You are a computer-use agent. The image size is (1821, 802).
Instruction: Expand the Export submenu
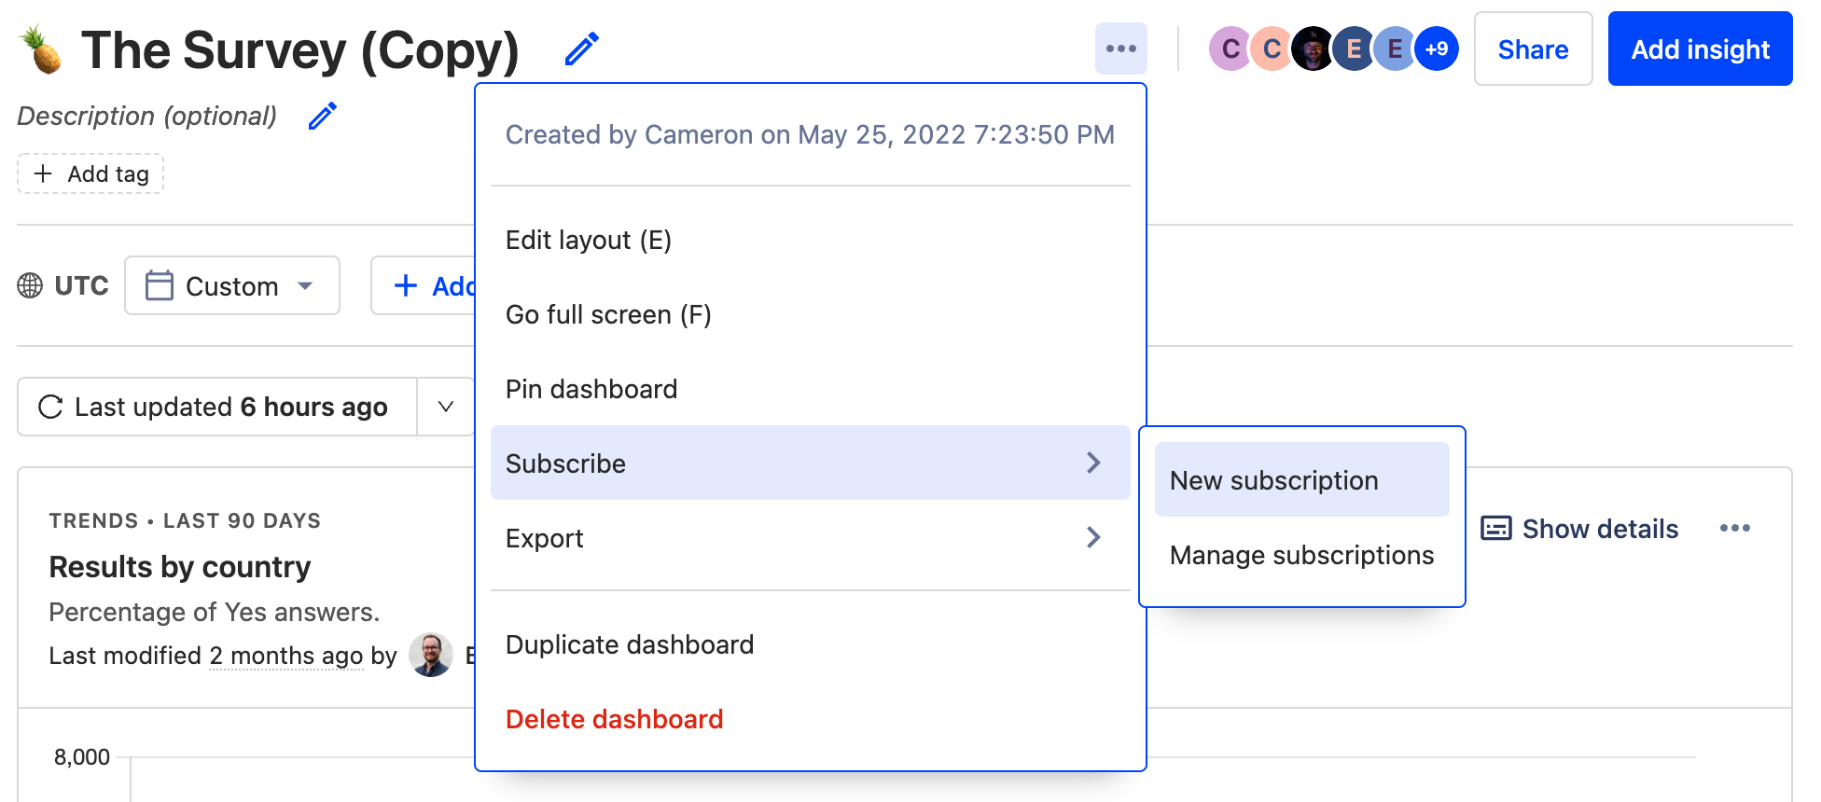coord(810,538)
